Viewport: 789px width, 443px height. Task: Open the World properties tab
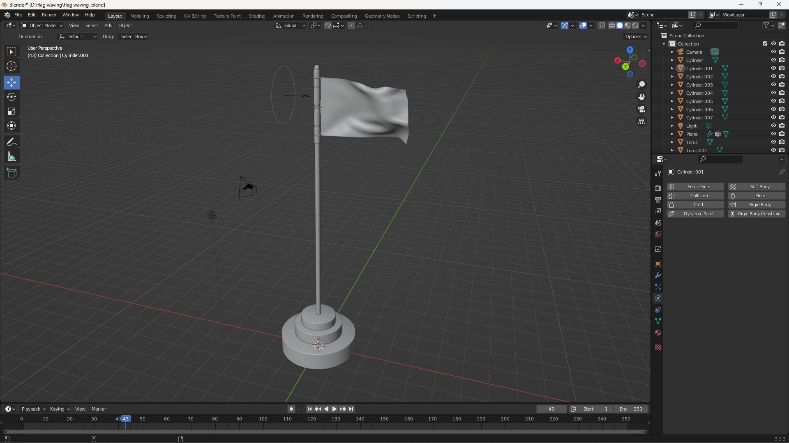tap(657, 234)
